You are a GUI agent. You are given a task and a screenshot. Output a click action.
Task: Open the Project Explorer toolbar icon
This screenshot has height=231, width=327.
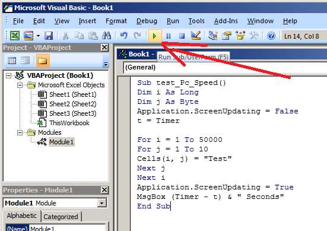click(x=213, y=36)
